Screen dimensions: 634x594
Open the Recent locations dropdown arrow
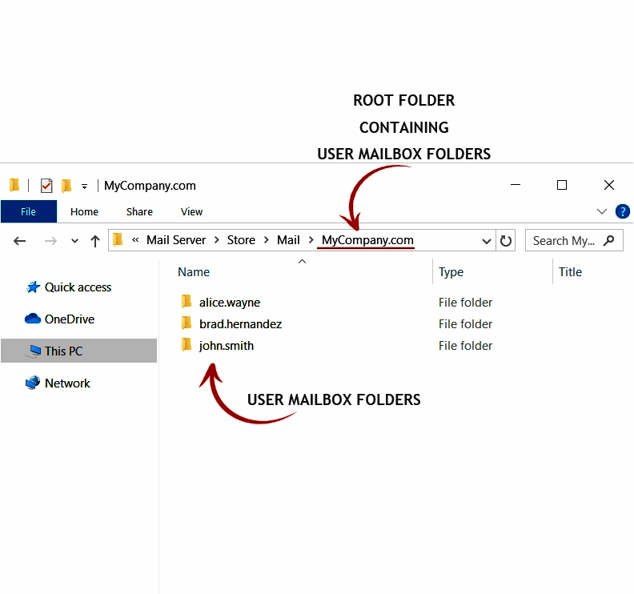pos(75,241)
